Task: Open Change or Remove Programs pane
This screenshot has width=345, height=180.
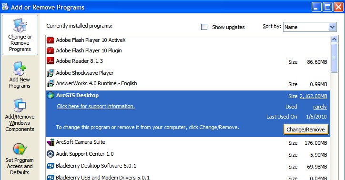Action: tap(20, 35)
